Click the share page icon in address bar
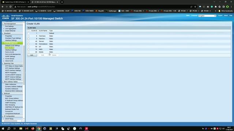 (x=191, y=7)
